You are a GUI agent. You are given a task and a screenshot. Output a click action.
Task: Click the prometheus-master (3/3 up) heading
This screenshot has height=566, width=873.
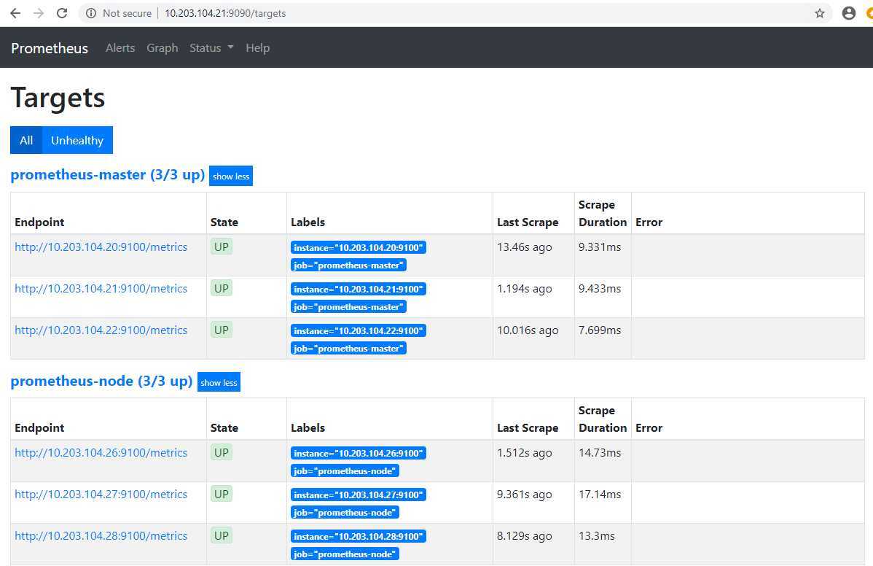[107, 175]
